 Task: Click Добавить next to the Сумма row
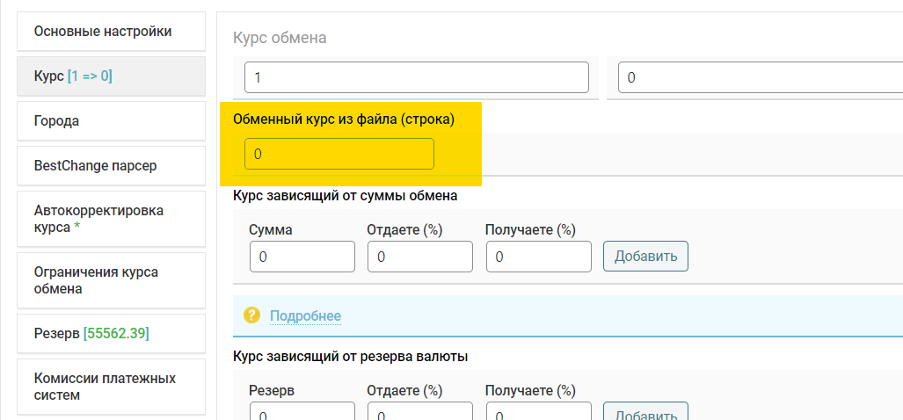pos(645,256)
